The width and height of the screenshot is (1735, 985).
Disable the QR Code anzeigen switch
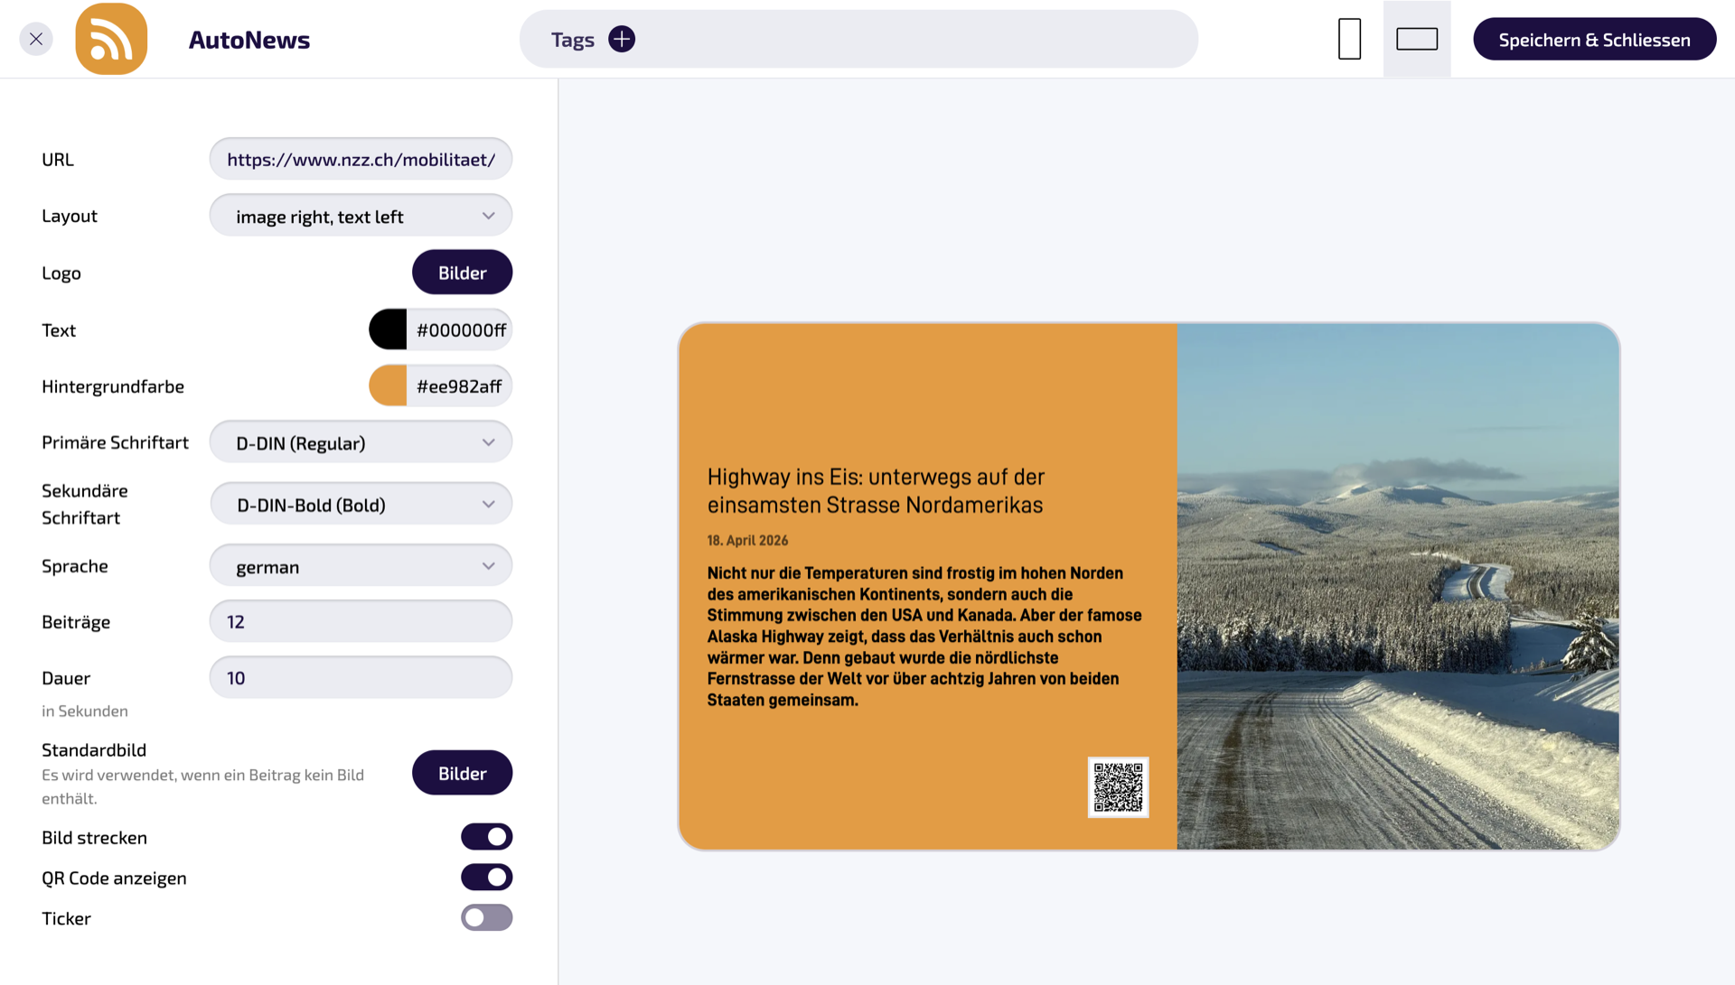(x=487, y=878)
